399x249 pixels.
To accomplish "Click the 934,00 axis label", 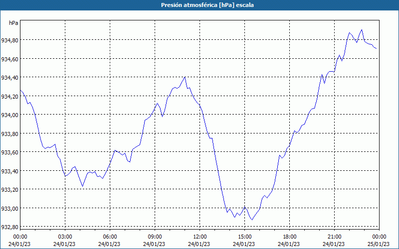I will pyautogui.click(x=9, y=115).
